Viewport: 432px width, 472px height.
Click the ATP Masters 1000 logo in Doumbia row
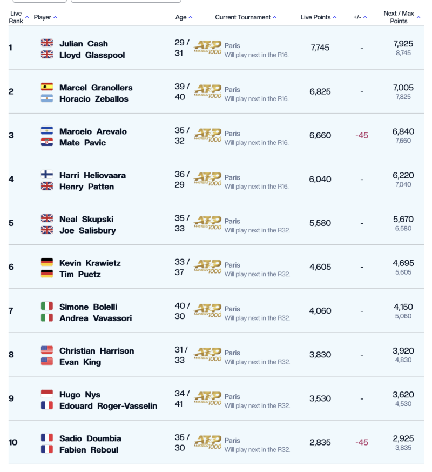(x=208, y=442)
